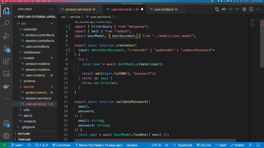This screenshot has height=148, width=264.
Task: Open Remote Explorer icon in activity bar
Action: (x=6, y=74)
